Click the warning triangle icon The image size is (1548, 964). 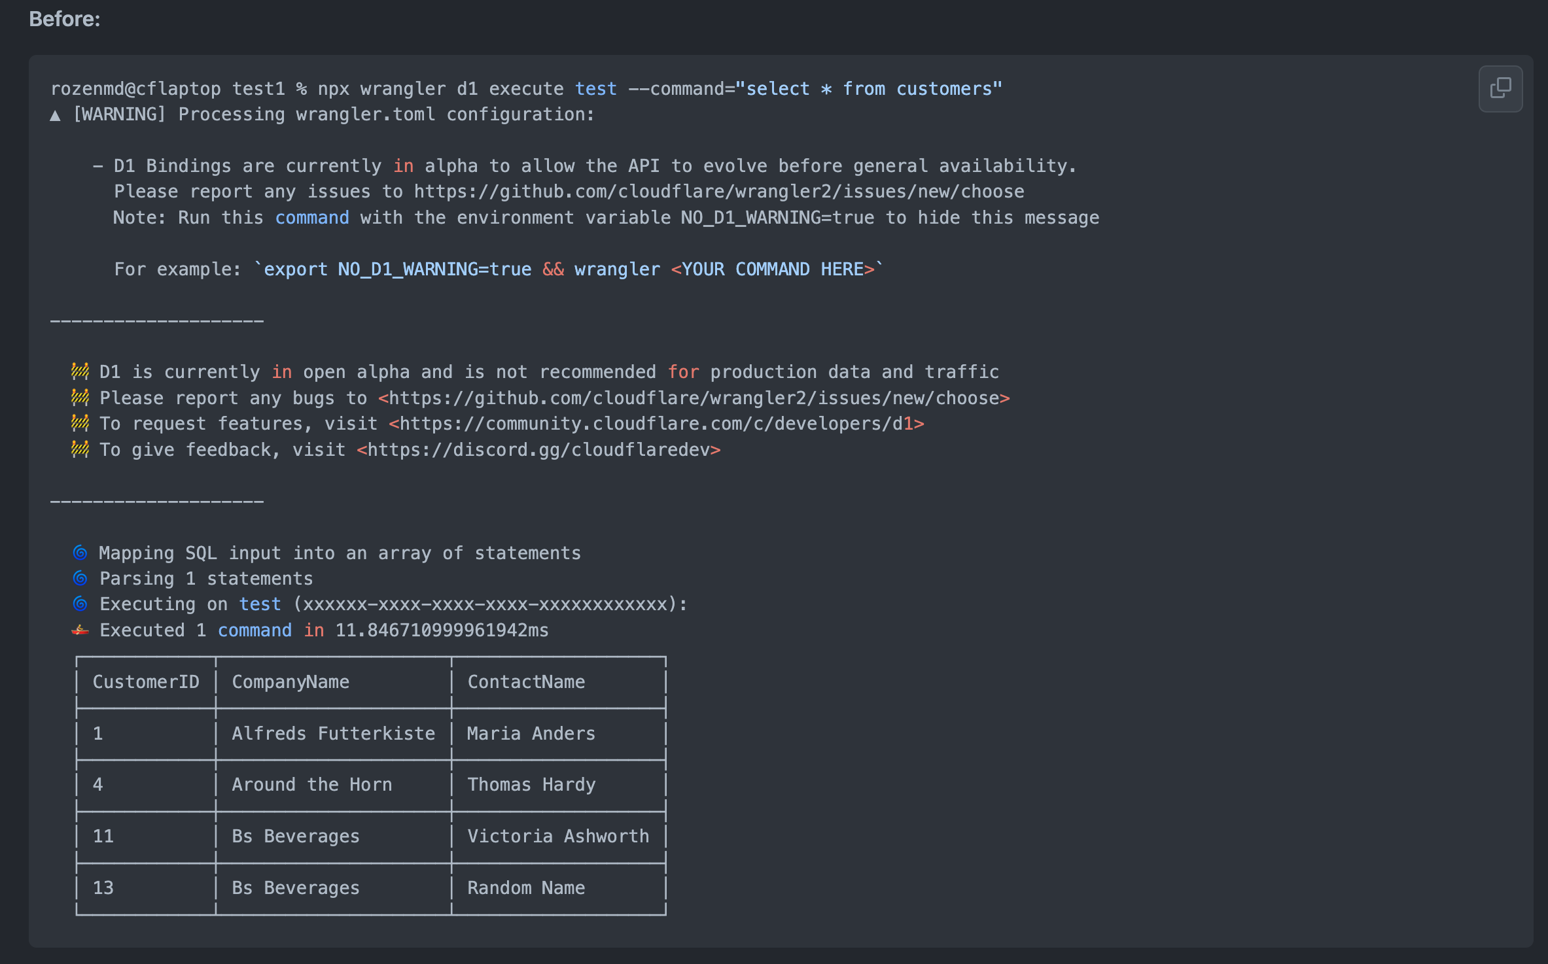56,116
